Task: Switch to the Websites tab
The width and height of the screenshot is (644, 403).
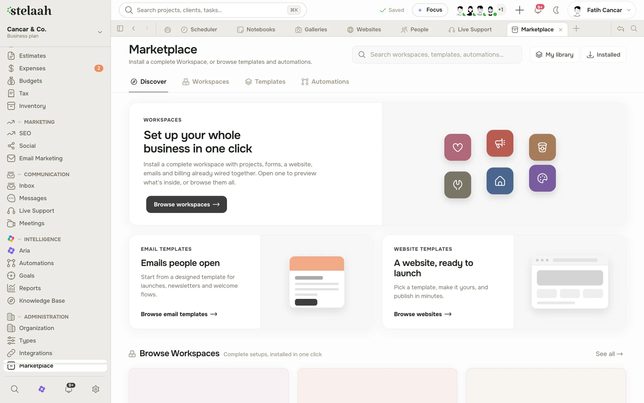Action: [x=364, y=29]
